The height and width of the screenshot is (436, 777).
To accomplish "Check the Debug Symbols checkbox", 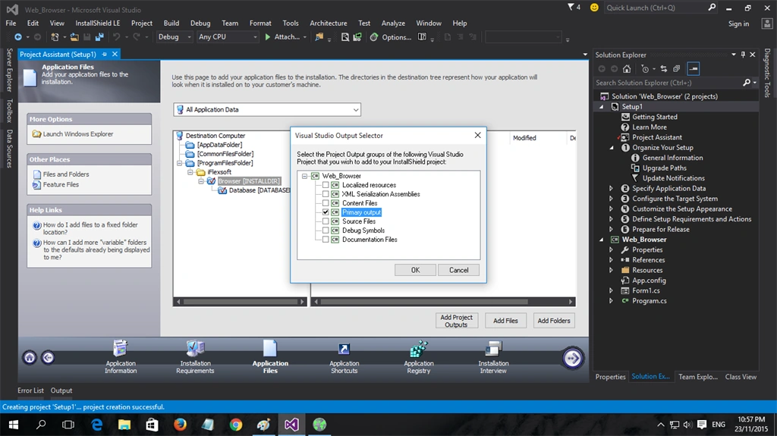I will 326,231.
